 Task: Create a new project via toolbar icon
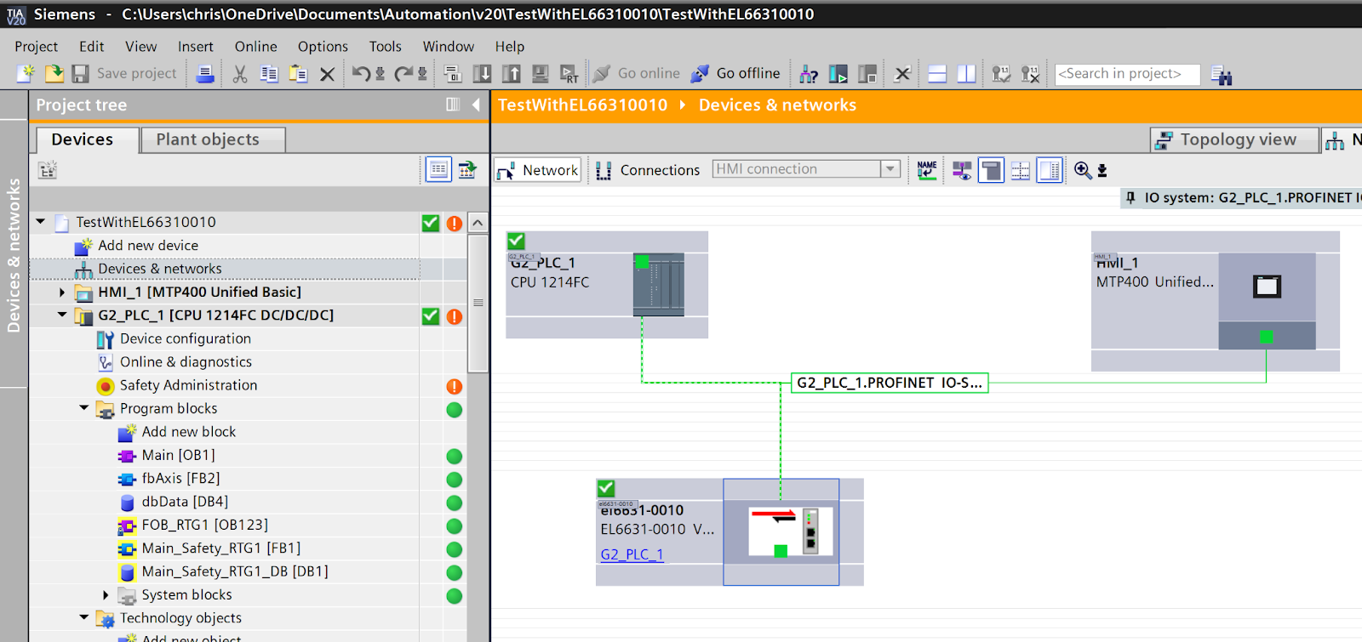click(26, 74)
